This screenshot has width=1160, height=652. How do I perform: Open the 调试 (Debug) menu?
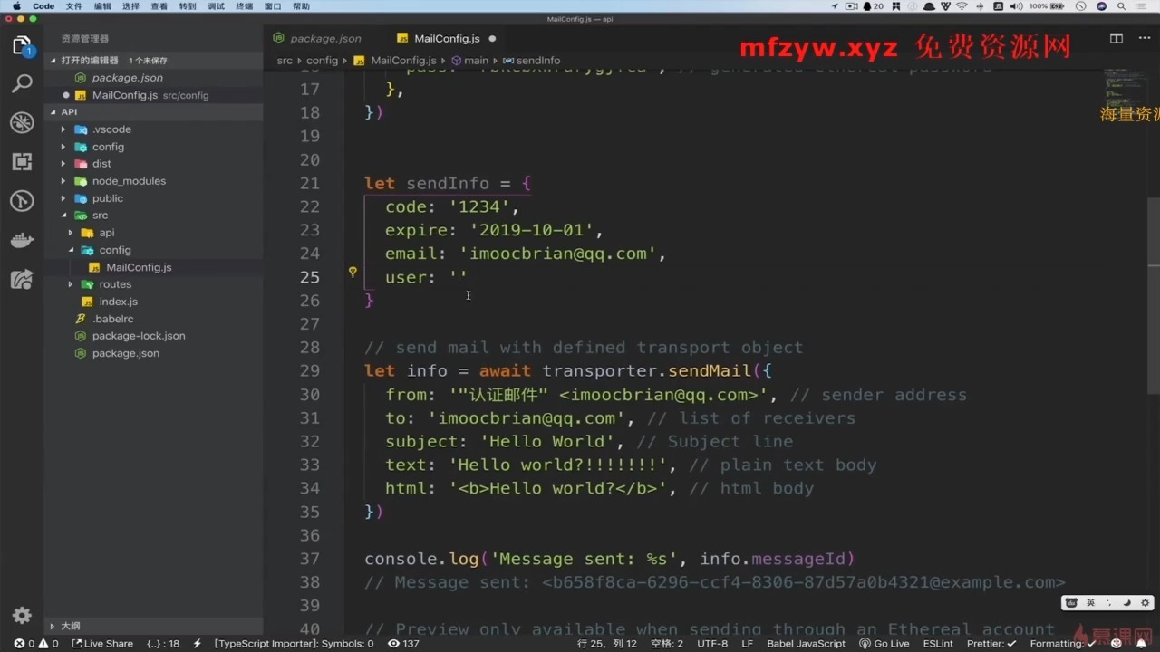tap(216, 6)
